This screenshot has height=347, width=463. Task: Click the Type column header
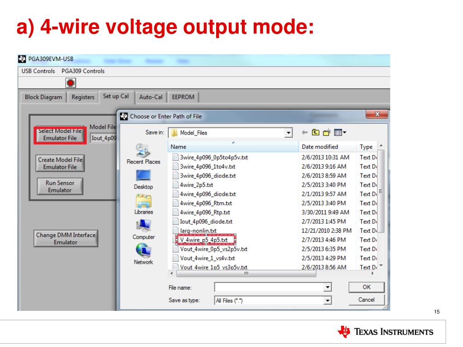[367, 147]
